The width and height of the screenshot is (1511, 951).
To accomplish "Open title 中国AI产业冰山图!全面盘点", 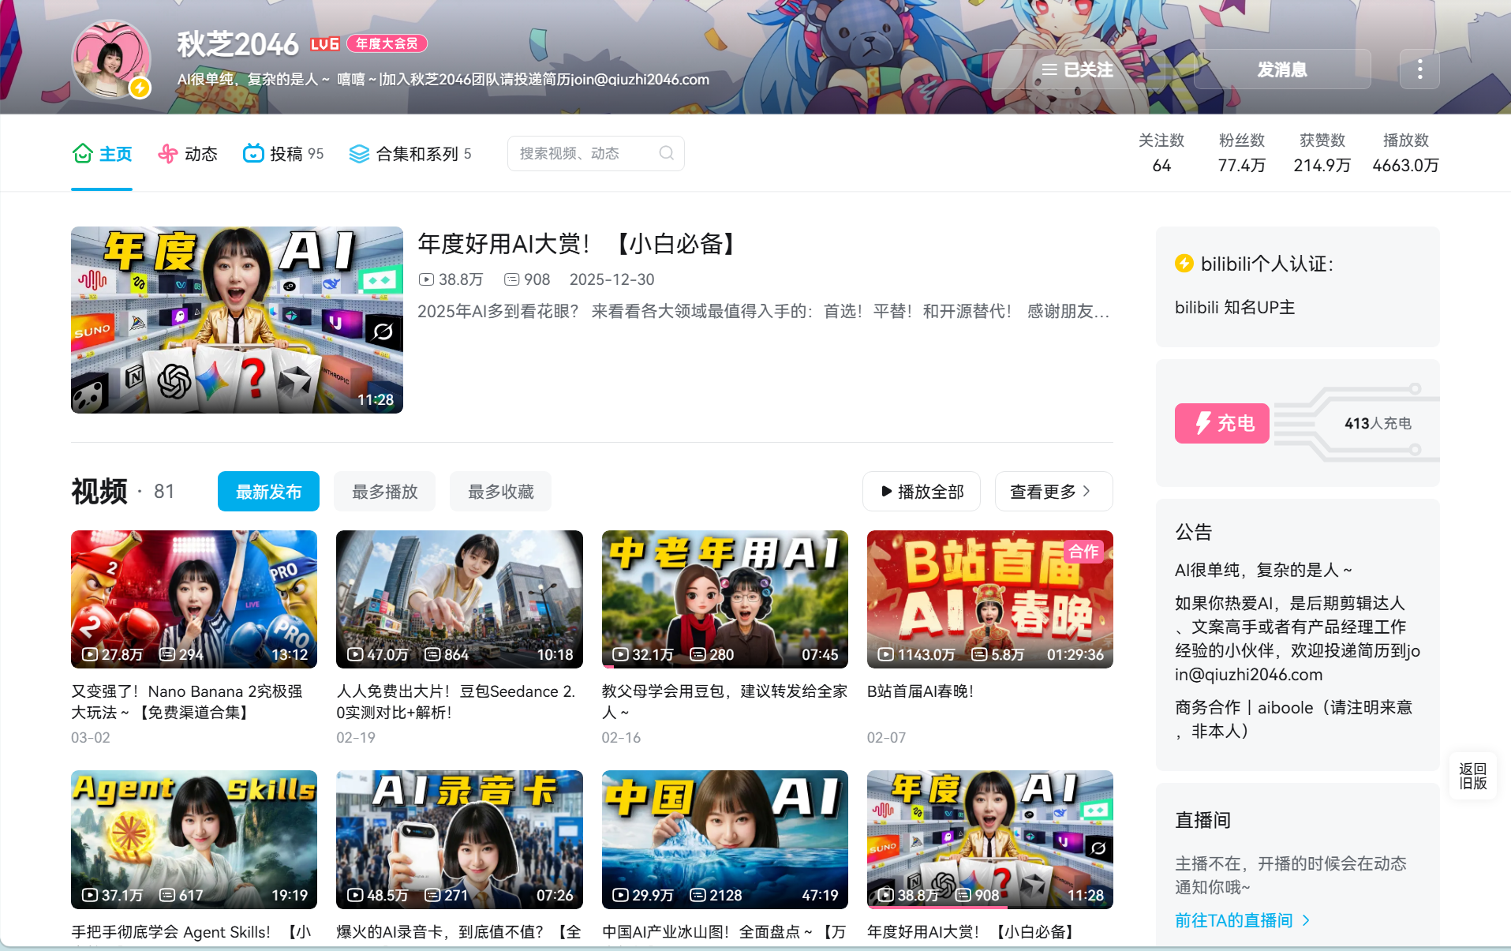I will point(724,932).
